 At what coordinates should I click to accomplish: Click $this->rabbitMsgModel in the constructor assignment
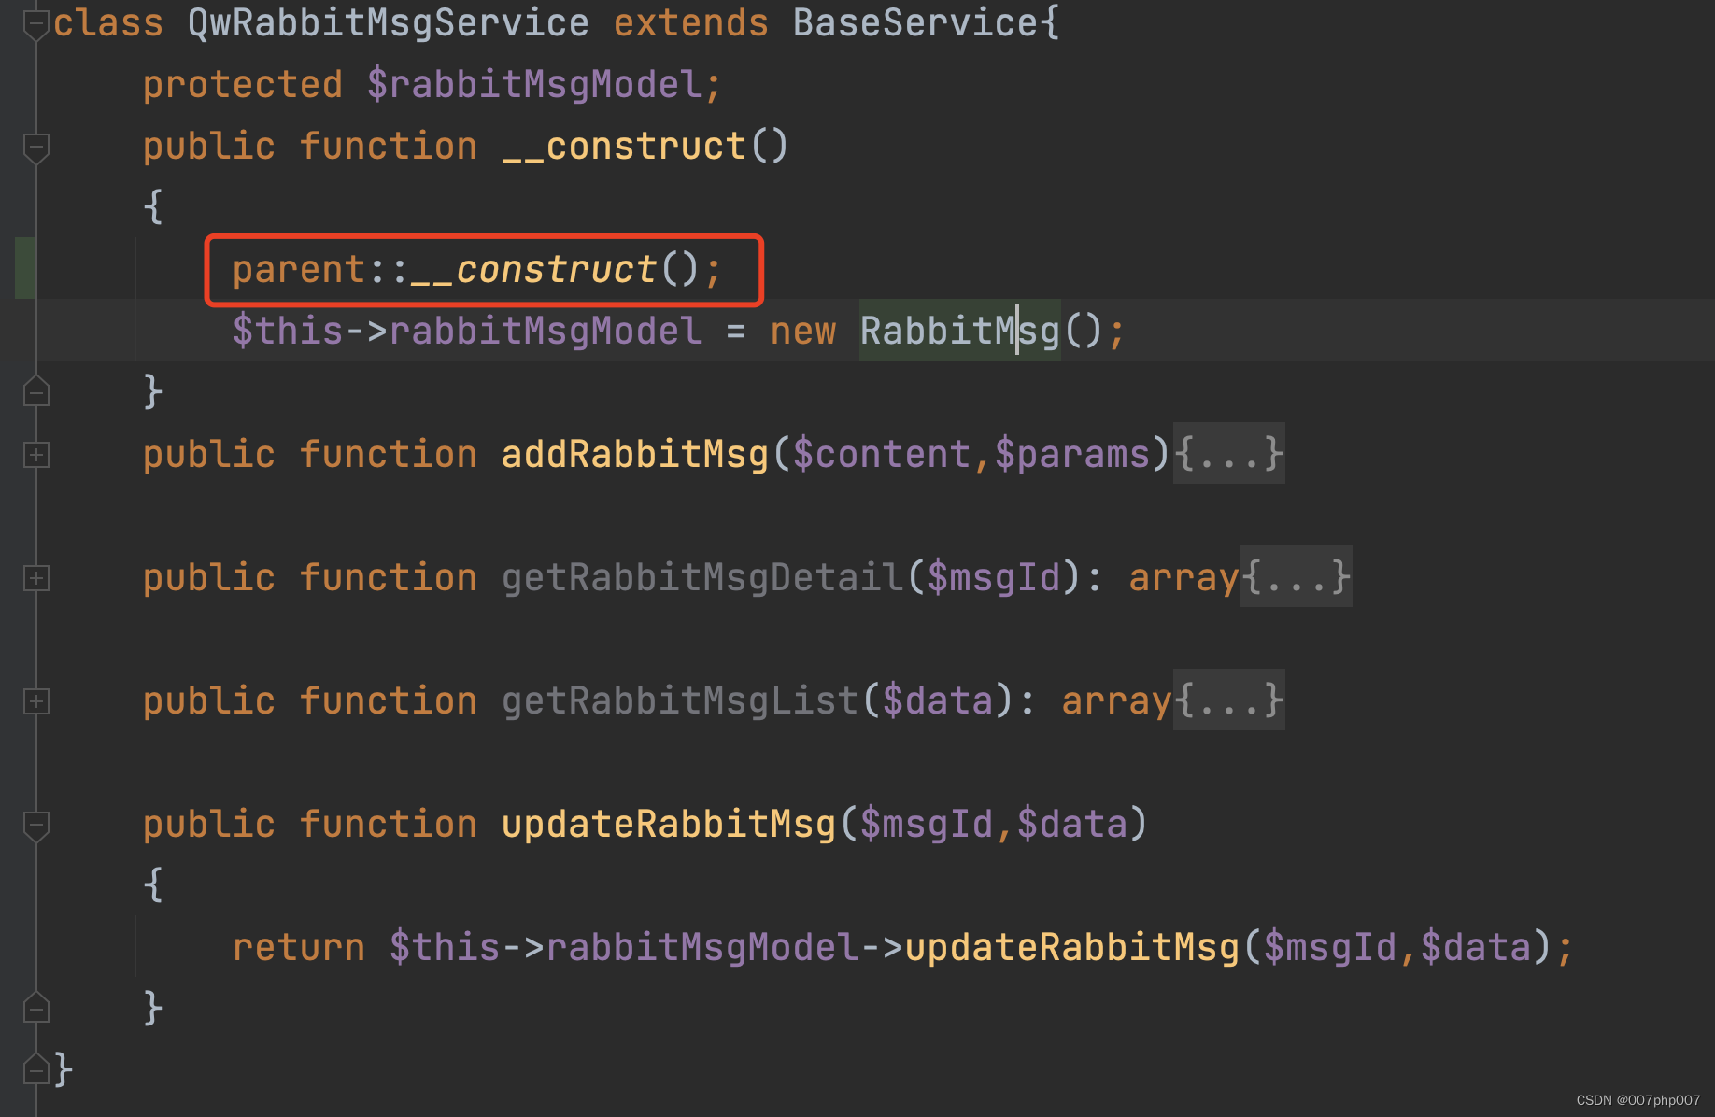pyautogui.click(x=466, y=331)
